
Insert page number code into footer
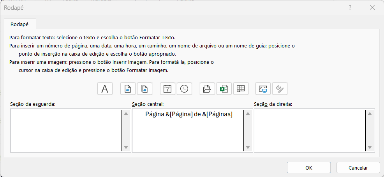click(128, 89)
